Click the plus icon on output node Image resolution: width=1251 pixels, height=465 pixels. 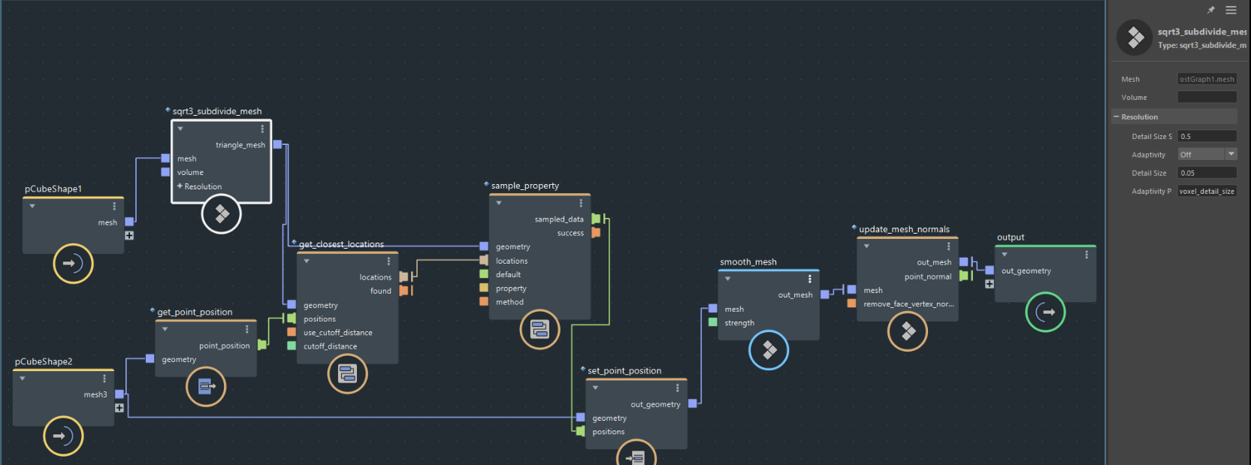(x=990, y=284)
